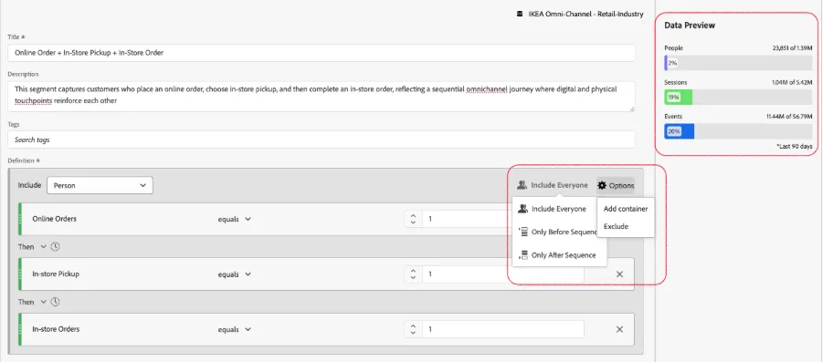Remove the In-store Orders rule
The height and width of the screenshot is (362, 823).
click(619, 329)
